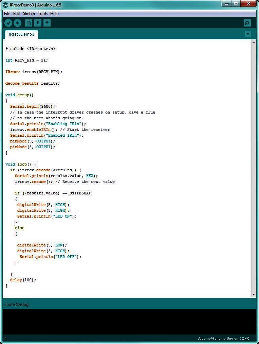Click the "// to the user what's going on." comment

tap(47, 118)
